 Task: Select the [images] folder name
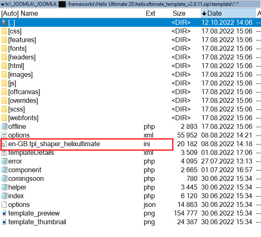pyautogui.click(x=21, y=75)
